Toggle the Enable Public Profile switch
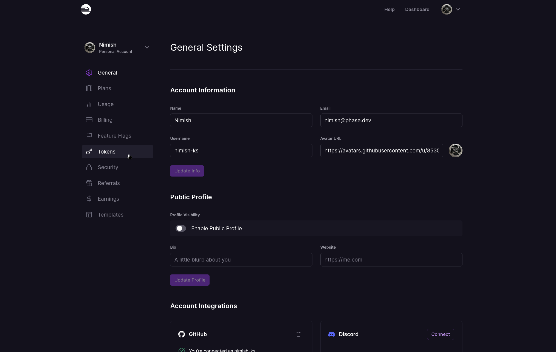The height and width of the screenshot is (352, 556). 180,228
